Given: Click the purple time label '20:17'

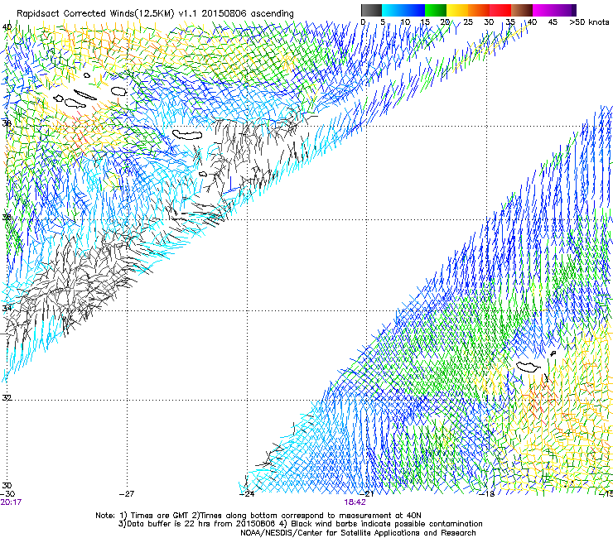Looking at the screenshot, I should pyautogui.click(x=11, y=502).
